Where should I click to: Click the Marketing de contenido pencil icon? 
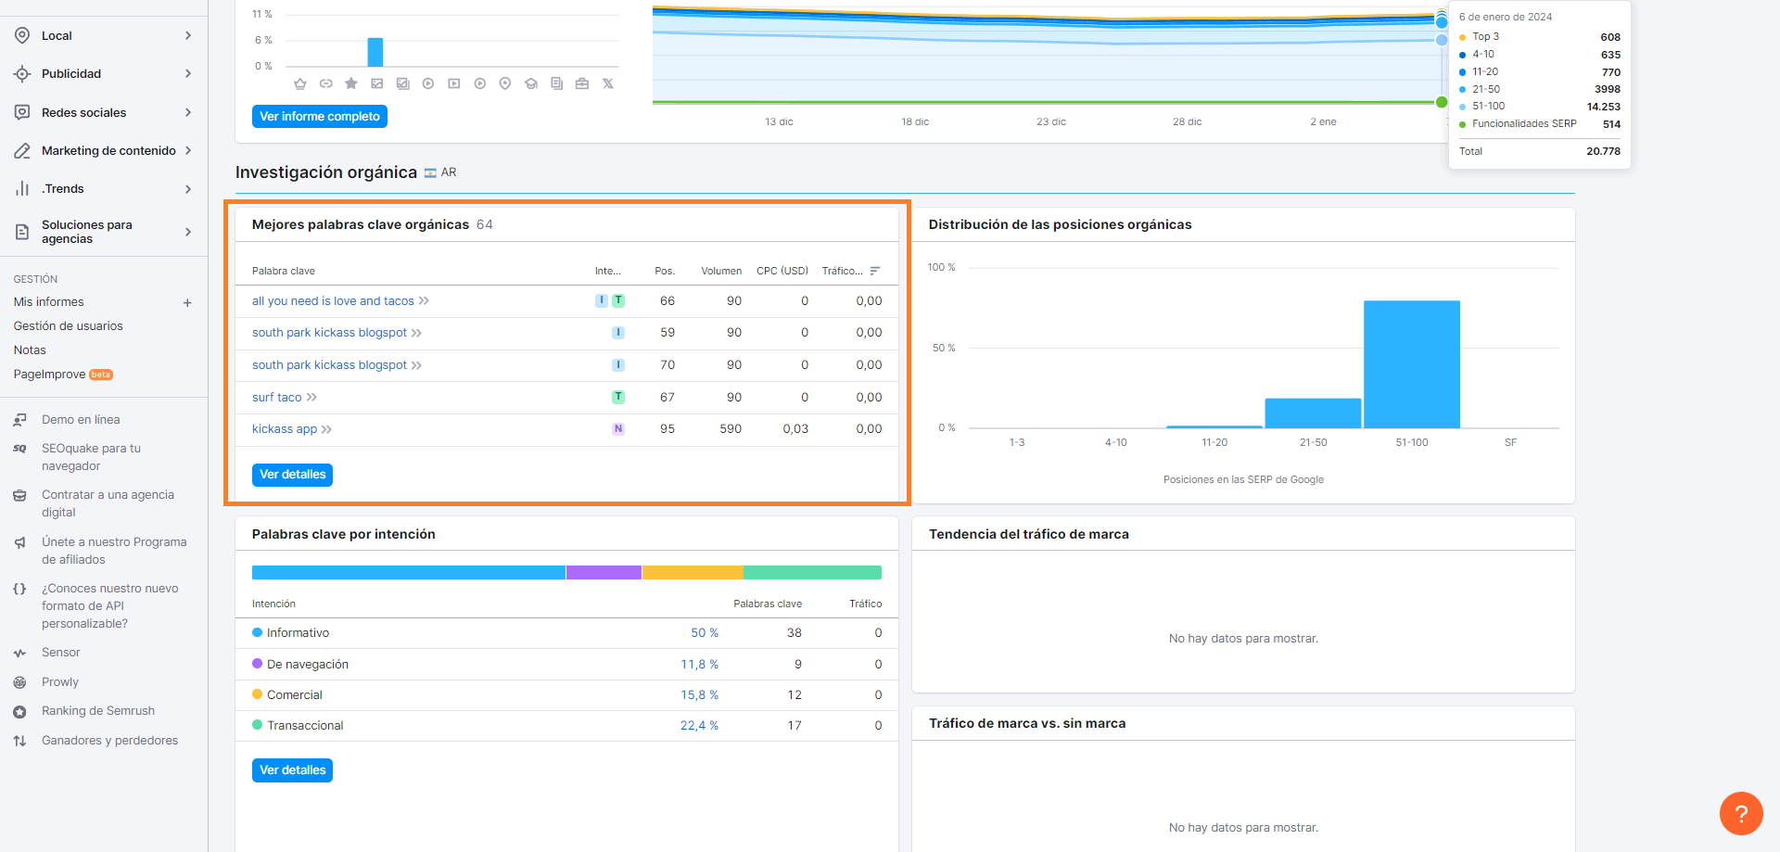[x=20, y=150]
